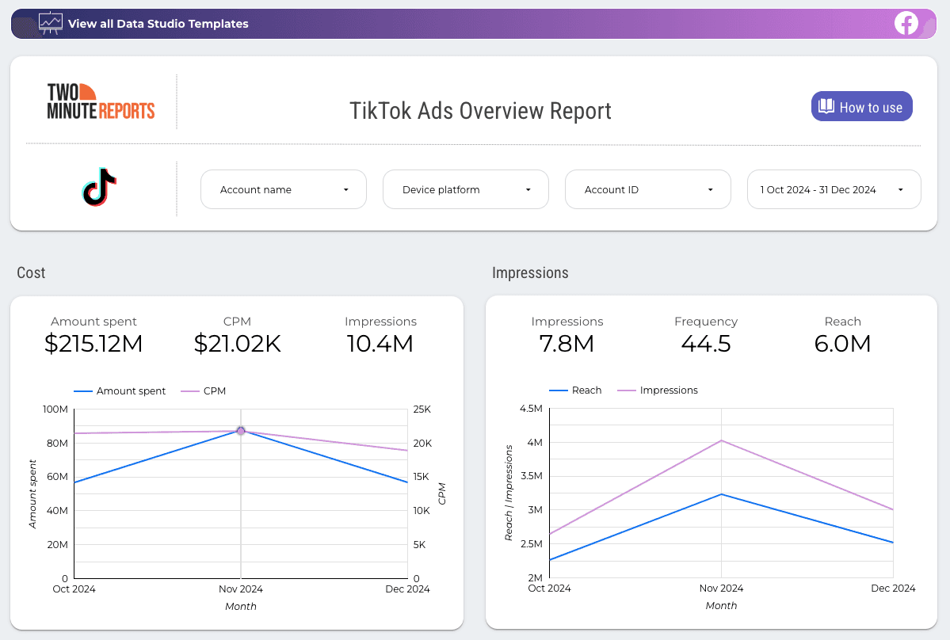Open the Account ID dropdown

click(x=647, y=189)
